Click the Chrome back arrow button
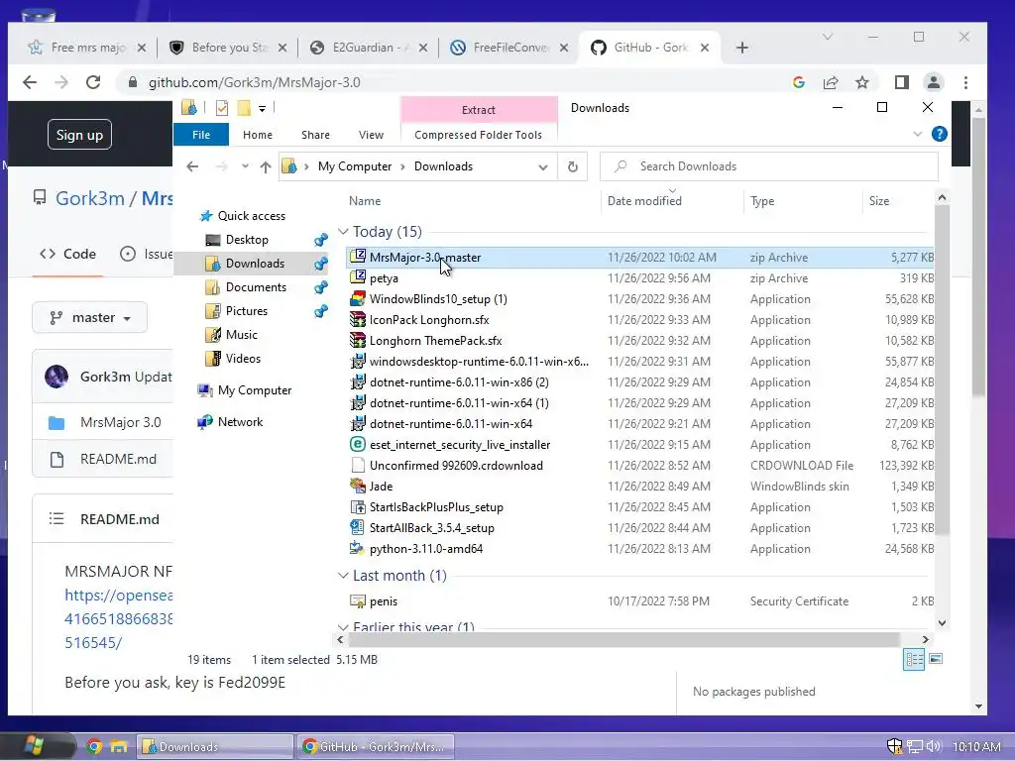 coord(30,82)
